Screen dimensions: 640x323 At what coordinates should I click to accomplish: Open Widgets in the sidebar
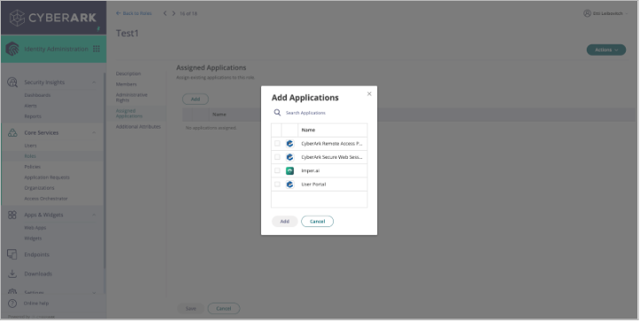click(x=33, y=239)
